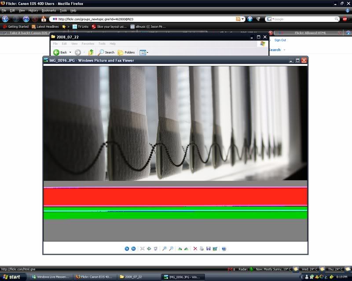Click Up folder icon in Explorer window
The image size is (352, 281).
91,52
